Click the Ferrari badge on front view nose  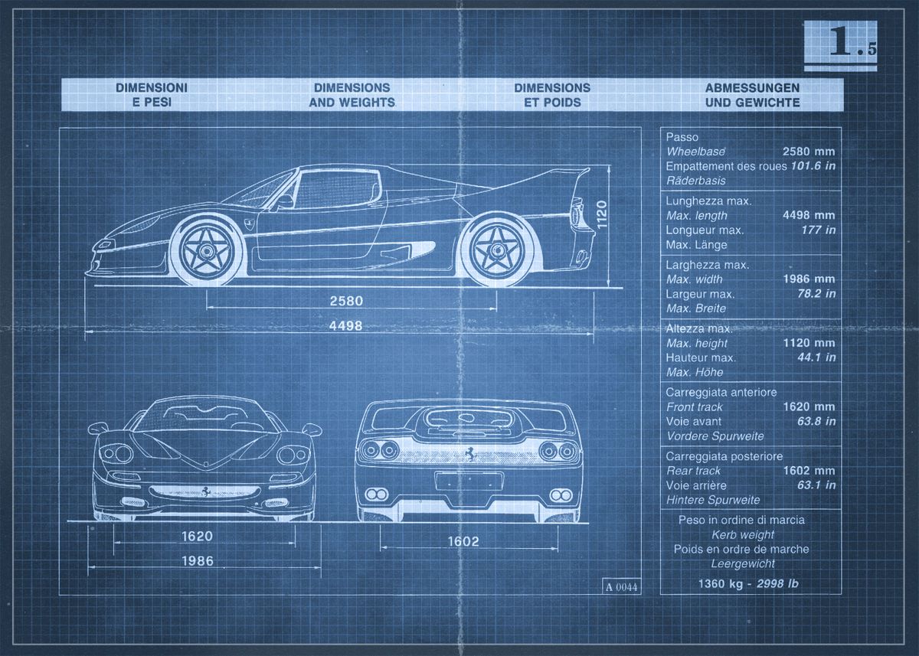pyautogui.click(x=205, y=490)
